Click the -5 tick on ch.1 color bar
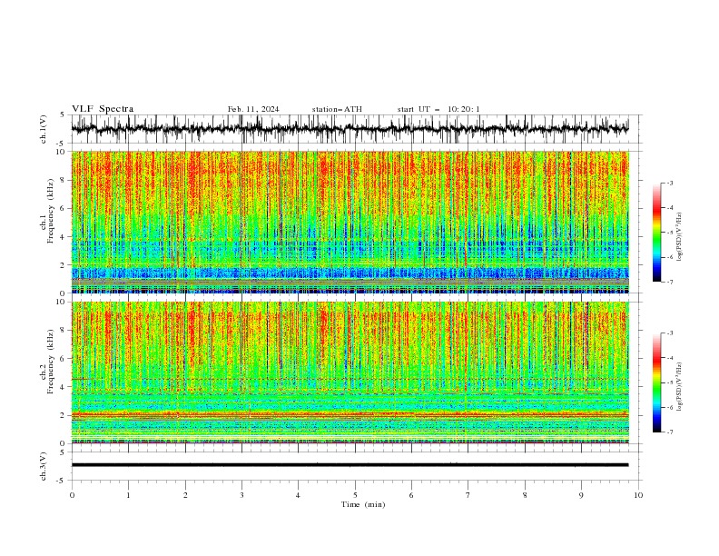This screenshot has height=556, width=719. (670, 233)
